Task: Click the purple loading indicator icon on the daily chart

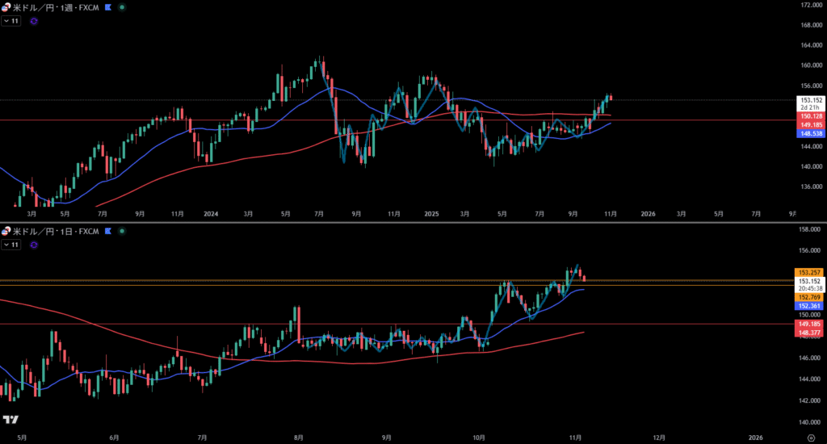Action: [x=34, y=246]
